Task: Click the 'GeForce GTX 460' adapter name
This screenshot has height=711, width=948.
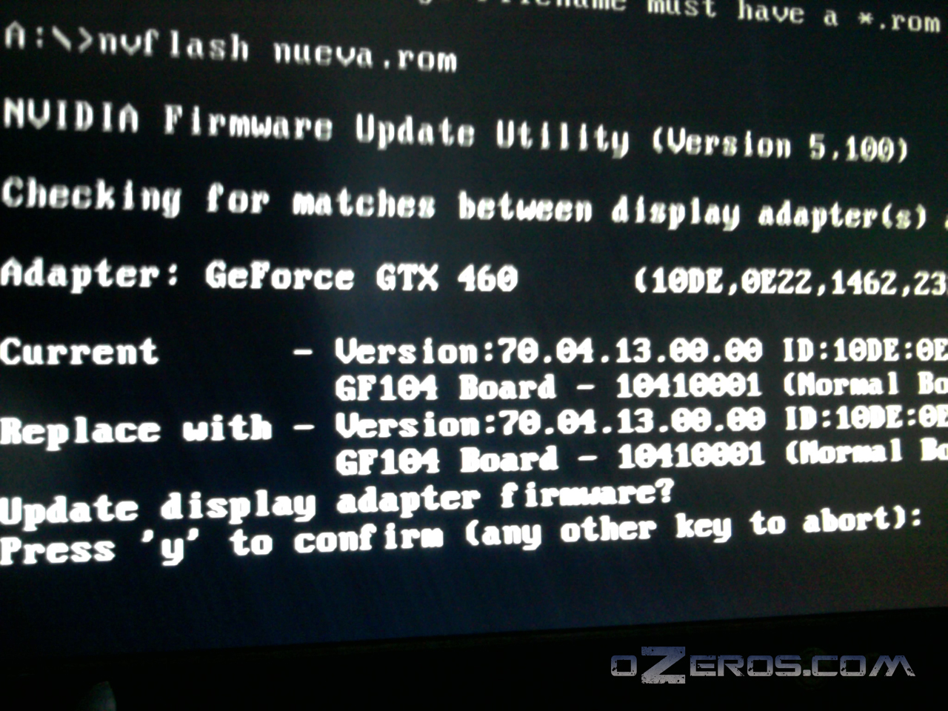Action: pyautogui.click(x=361, y=278)
